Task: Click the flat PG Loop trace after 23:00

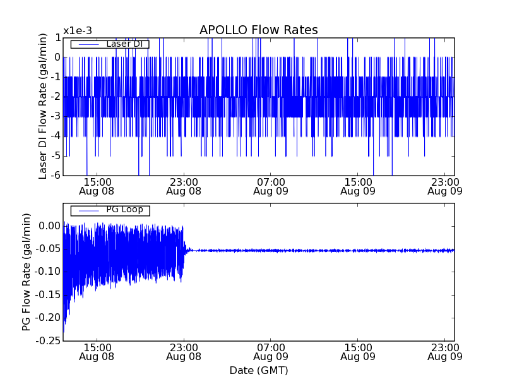Action: [x=316, y=250]
